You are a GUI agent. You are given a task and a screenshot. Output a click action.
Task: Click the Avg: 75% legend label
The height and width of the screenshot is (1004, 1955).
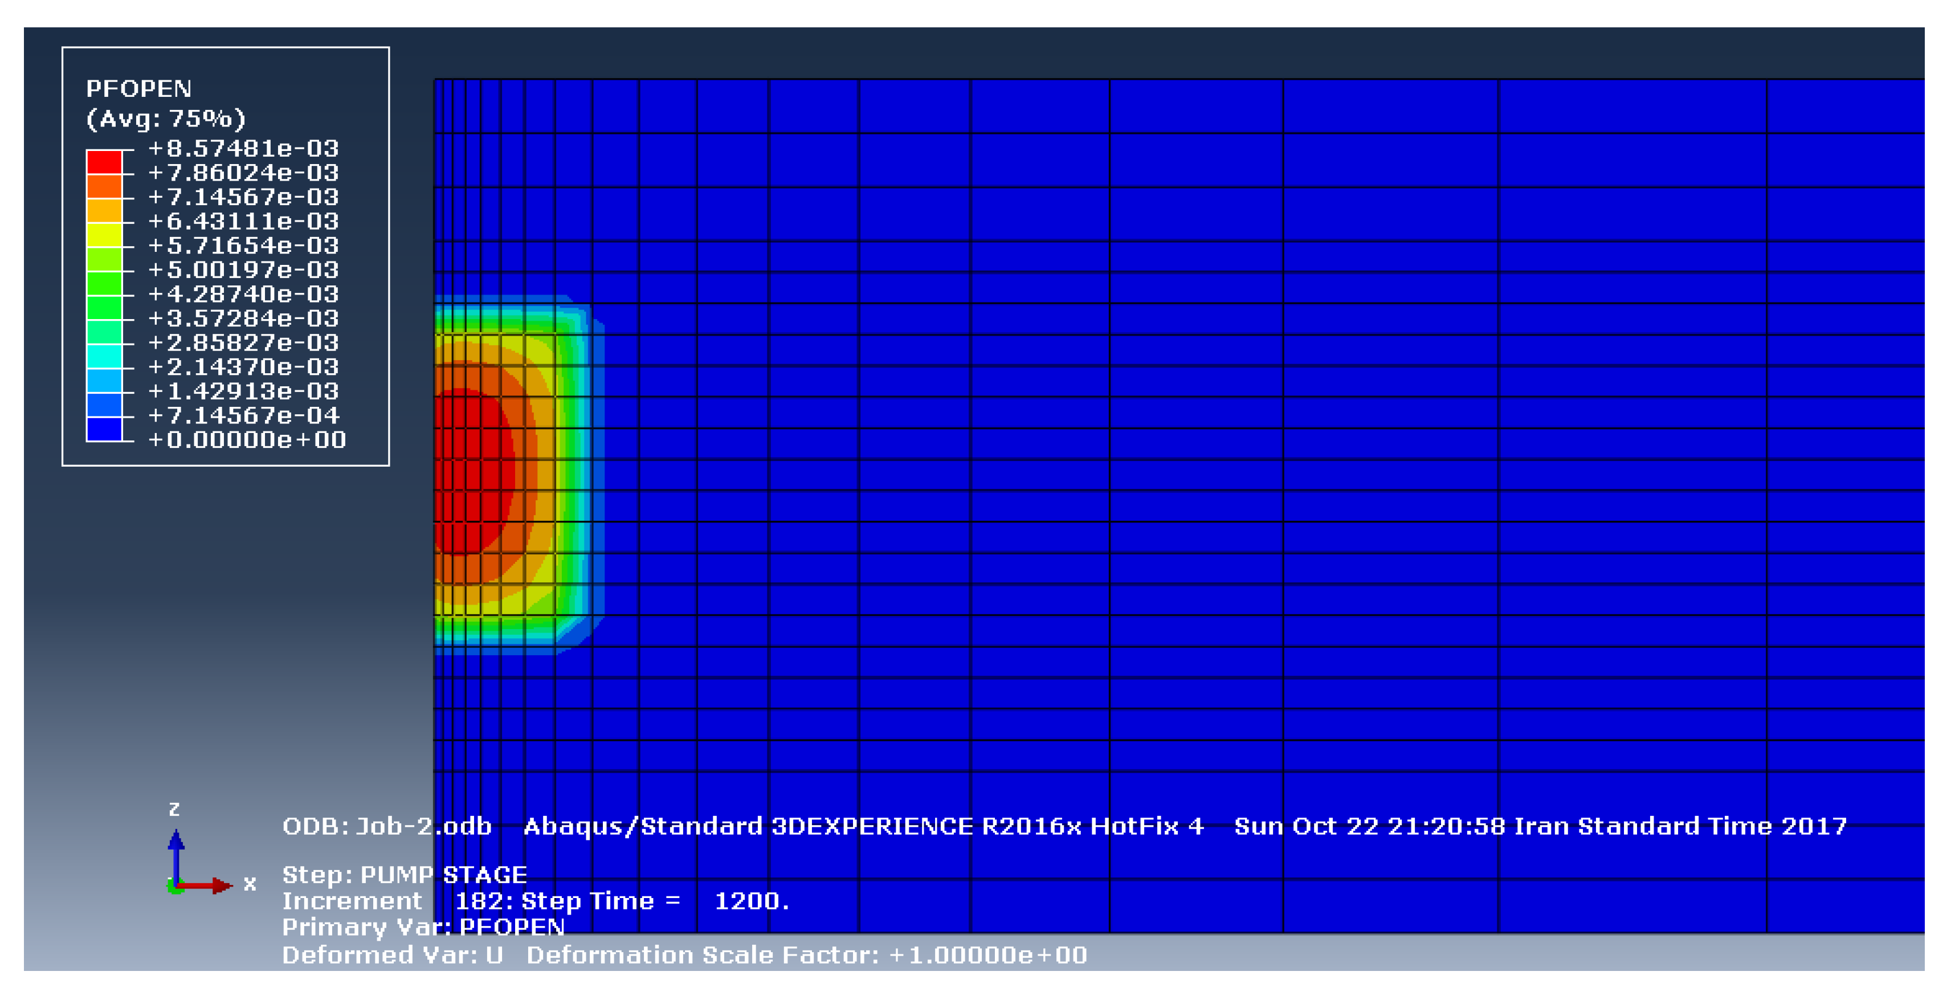[x=166, y=119]
